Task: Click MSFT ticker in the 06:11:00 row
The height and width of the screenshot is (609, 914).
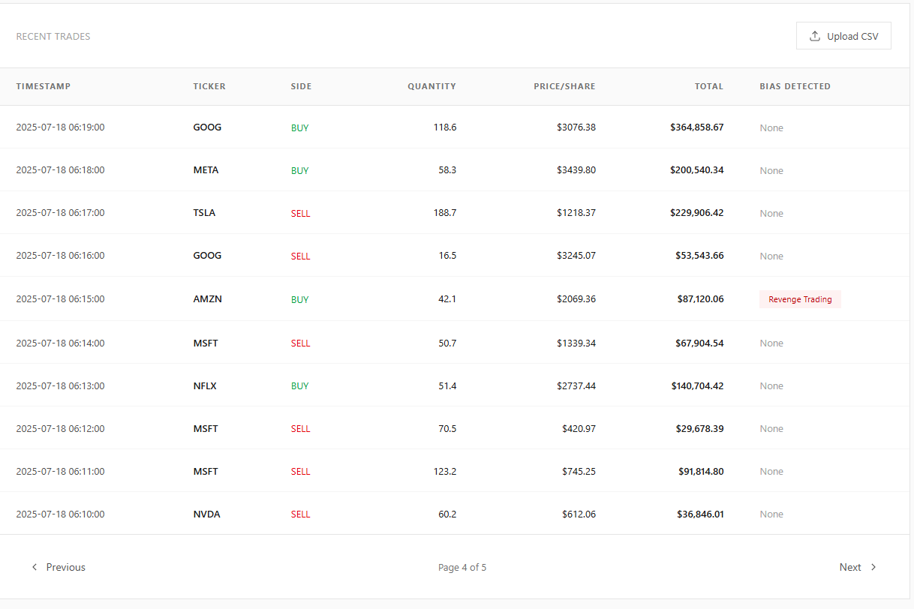Action: (206, 472)
